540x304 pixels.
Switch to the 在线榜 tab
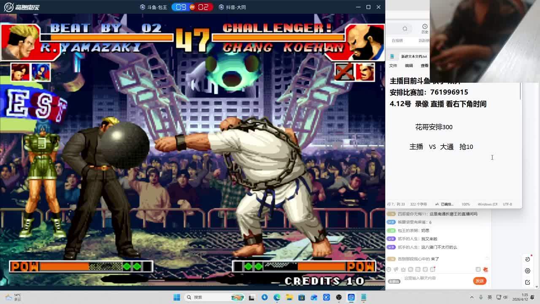(397, 41)
